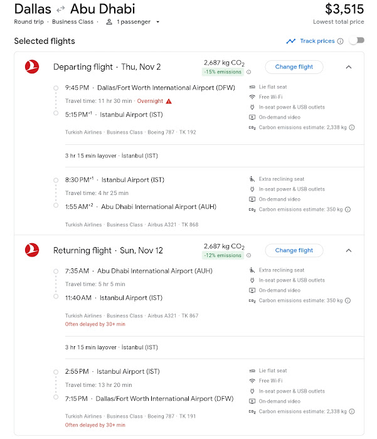Click the Round trip label
Viewport: 377px width, 439px height.
point(29,22)
